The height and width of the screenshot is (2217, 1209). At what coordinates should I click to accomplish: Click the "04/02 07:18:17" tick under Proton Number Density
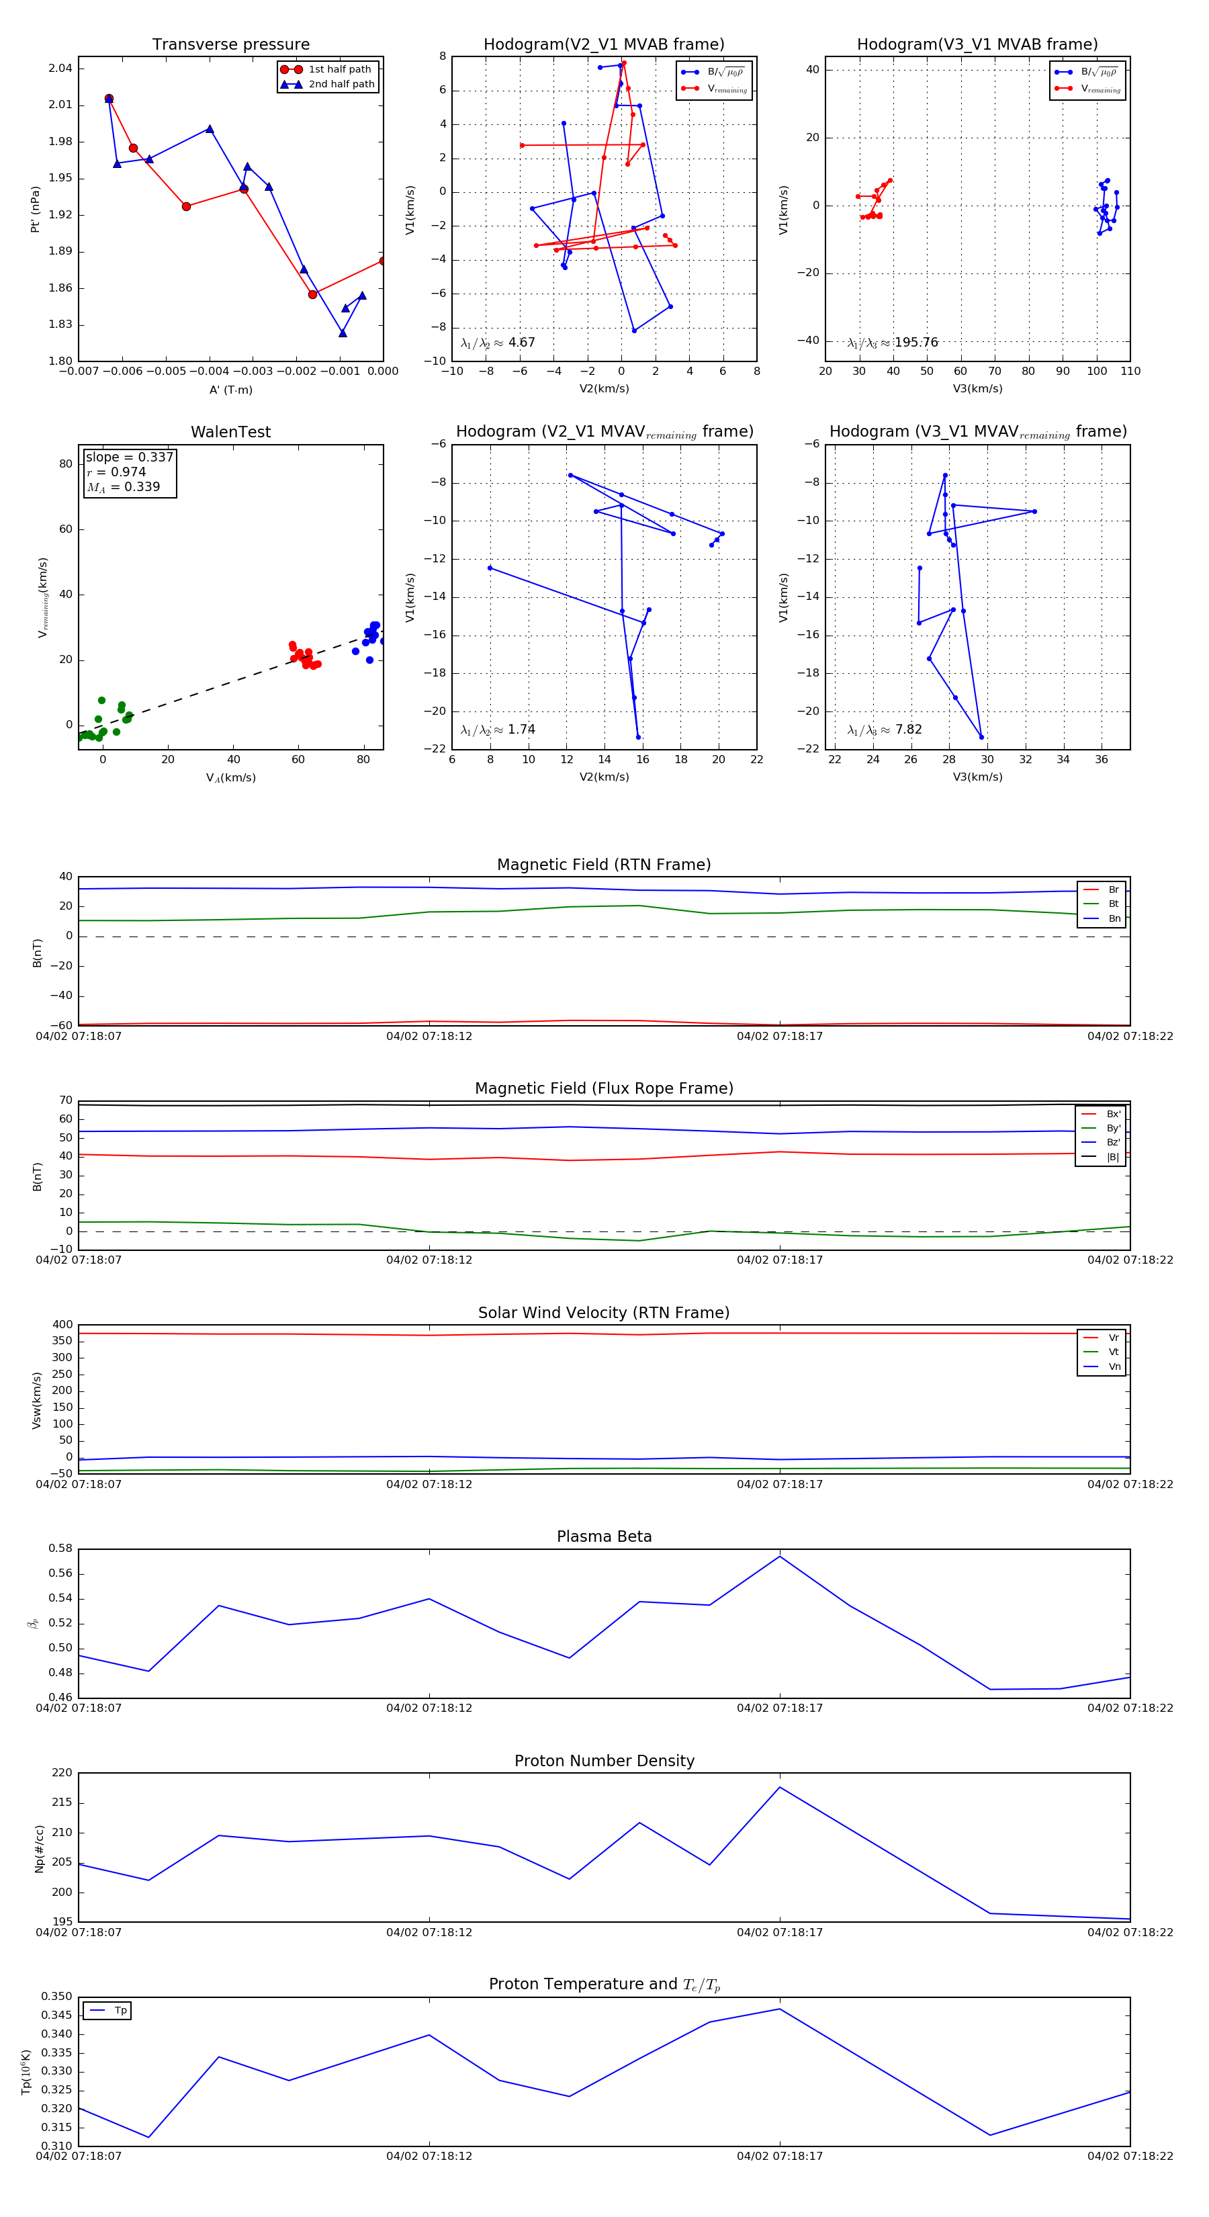pyautogui.click(x=780, y=1933)
